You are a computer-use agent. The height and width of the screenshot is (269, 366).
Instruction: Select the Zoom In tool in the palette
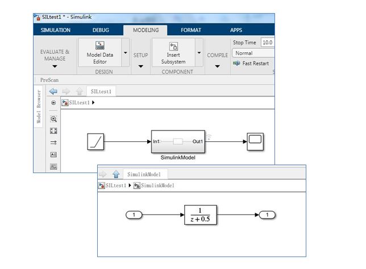[x=53, y=119]
